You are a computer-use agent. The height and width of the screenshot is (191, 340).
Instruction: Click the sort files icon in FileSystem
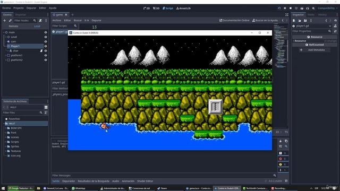coord(46,112)
